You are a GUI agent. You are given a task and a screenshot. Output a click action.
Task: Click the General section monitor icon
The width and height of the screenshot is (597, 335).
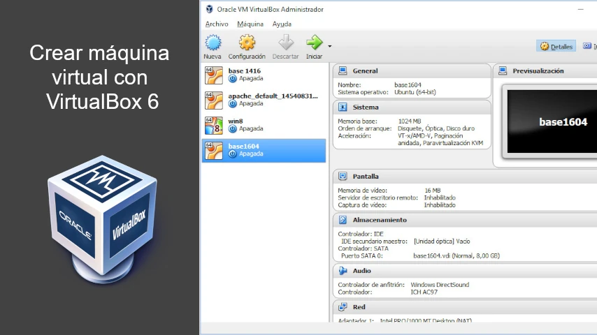[x=343, y=70]
